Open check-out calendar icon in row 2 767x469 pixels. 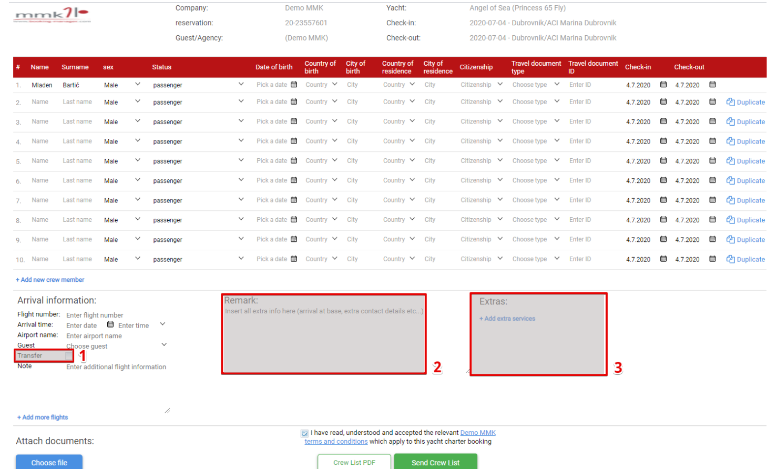coord(712,101)
